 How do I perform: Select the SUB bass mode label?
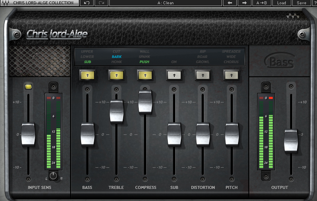coord(87,62)
